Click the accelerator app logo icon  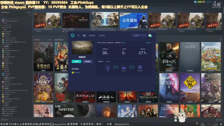[73, 35]
